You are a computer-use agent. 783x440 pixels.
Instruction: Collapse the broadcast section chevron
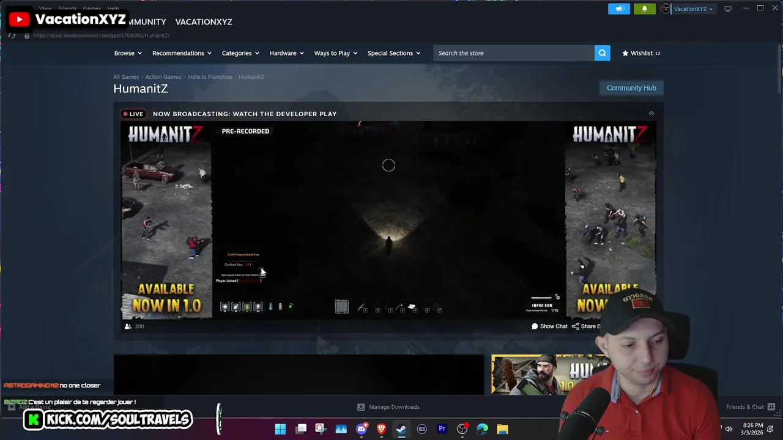651,114
